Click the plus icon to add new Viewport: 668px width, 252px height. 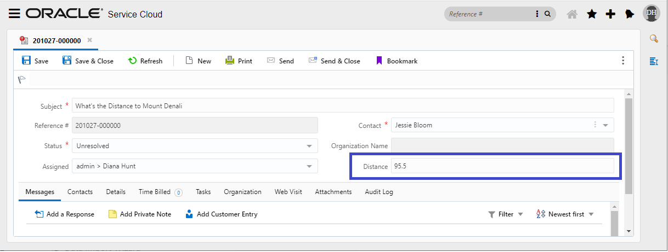click(x=610, y=14)
